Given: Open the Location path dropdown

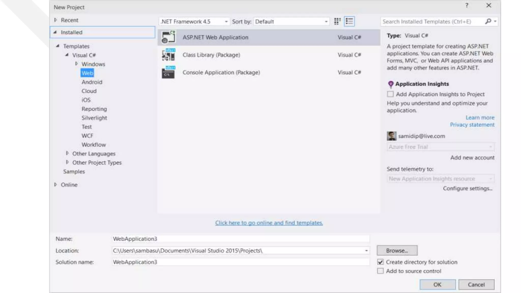Looking at the screenshot, I should [366, 251].
